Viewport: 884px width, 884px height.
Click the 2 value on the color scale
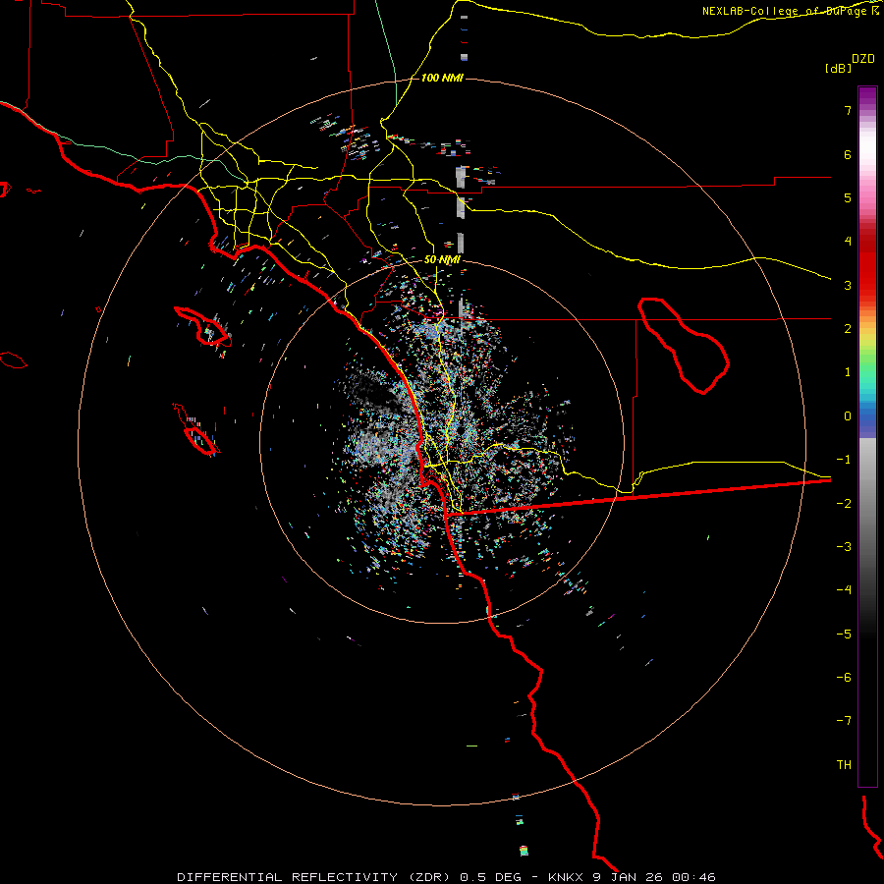848,329
